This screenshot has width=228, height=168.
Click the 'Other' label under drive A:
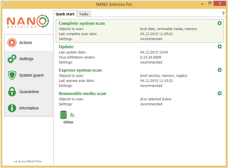pos(68,122)
